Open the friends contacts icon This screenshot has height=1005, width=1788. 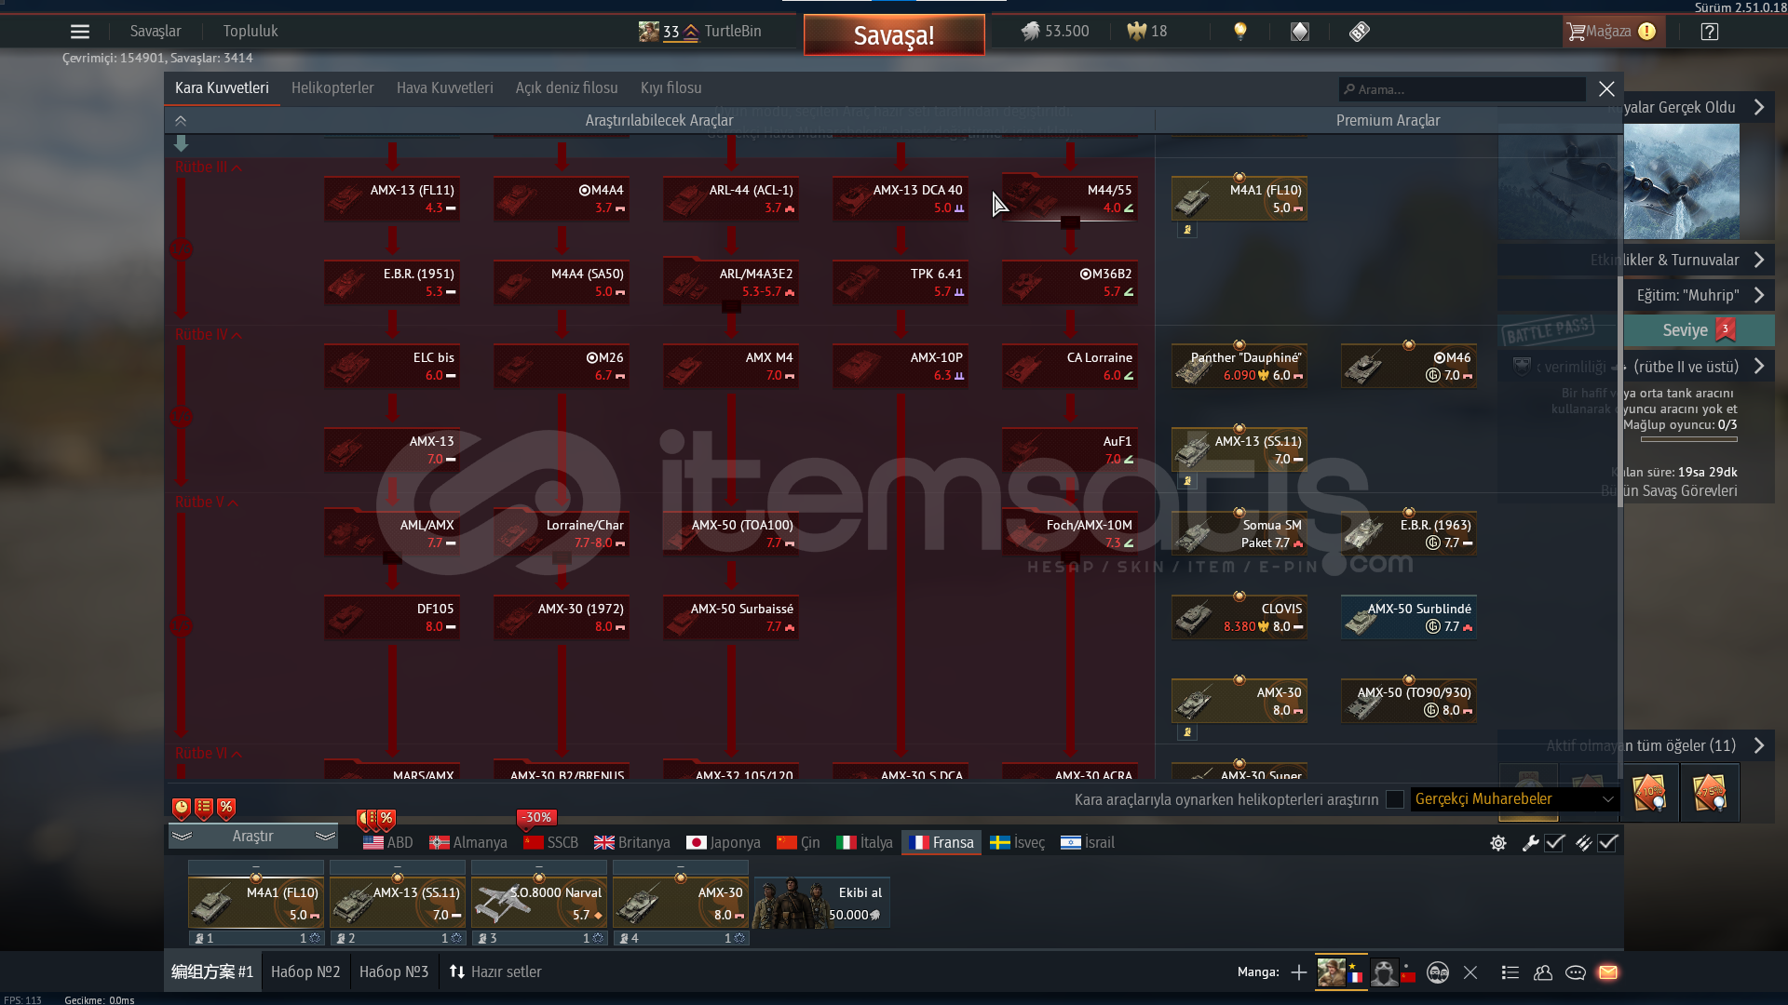point(1543,972)
